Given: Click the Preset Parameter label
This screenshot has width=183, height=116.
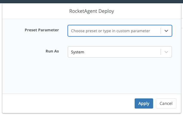Looking at the screenshot, I should [x=42, y=30].
